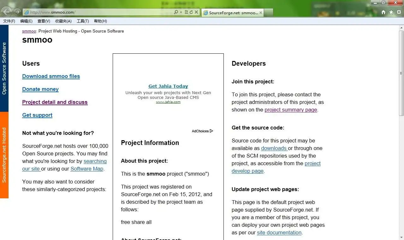Restore down the browser window
The height and width of the screenshot is (240, 404).
pos(383,3)
